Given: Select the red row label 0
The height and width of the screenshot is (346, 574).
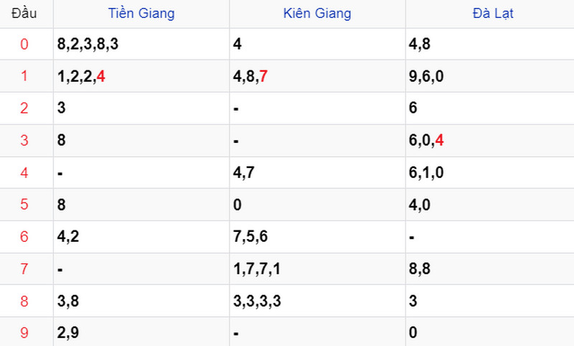Looking at the screenshot, I should (24, 45).
